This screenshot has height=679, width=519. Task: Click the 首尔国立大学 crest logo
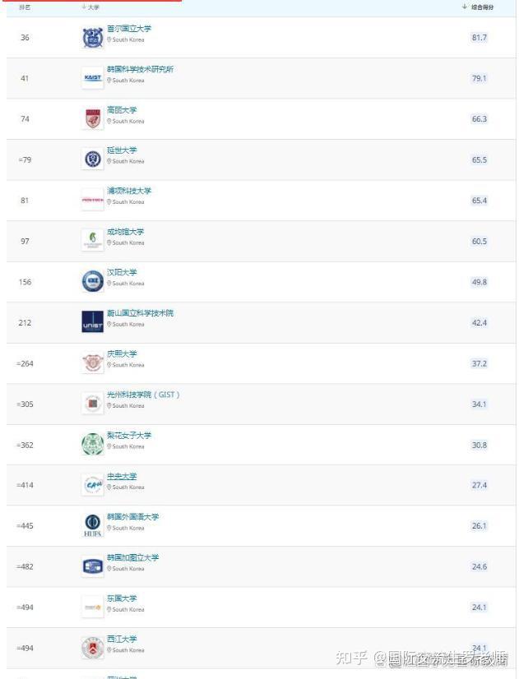[92, 37]
